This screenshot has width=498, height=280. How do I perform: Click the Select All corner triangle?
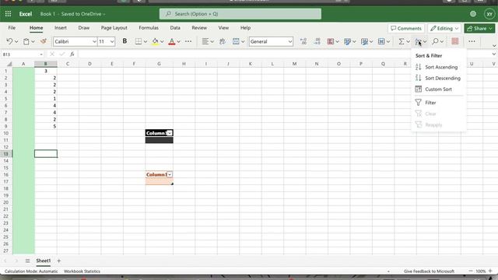tap(9, 64)
